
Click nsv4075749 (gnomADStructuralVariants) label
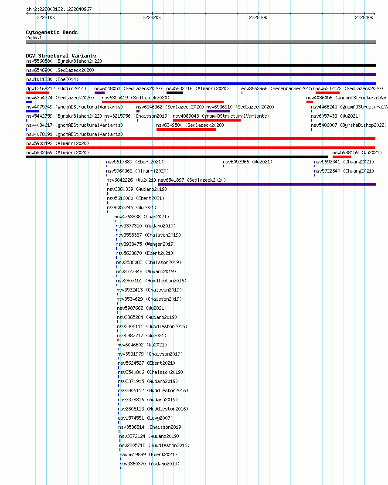75,107
